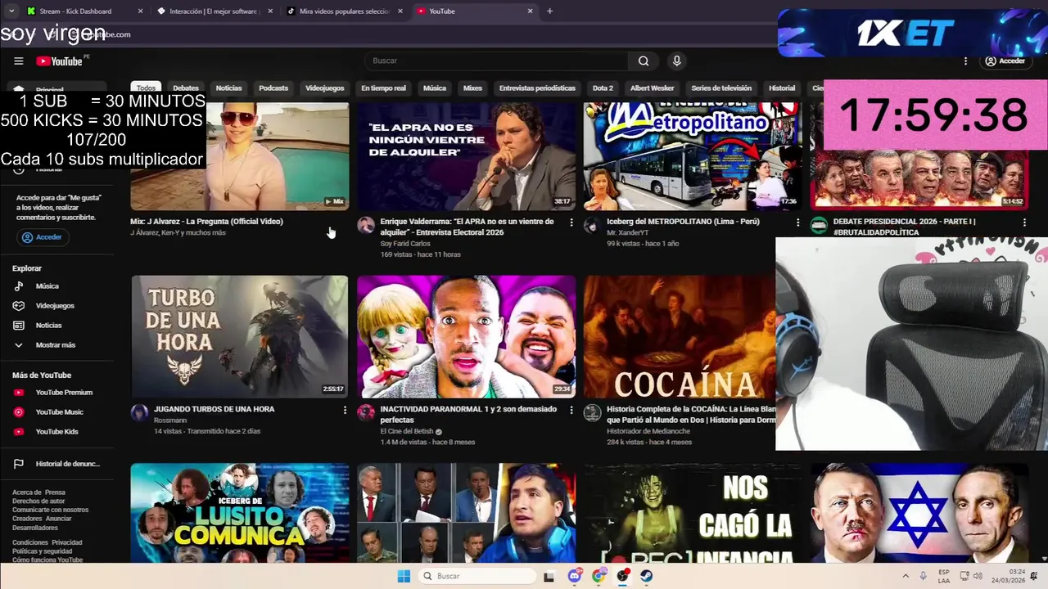
Task: Open Steam from the taskbar
Action: pyautogui.click(x=647, y=576)
